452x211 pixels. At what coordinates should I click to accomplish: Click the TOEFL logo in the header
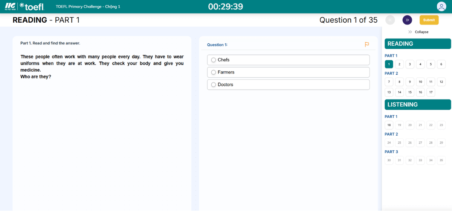point(32,6)
